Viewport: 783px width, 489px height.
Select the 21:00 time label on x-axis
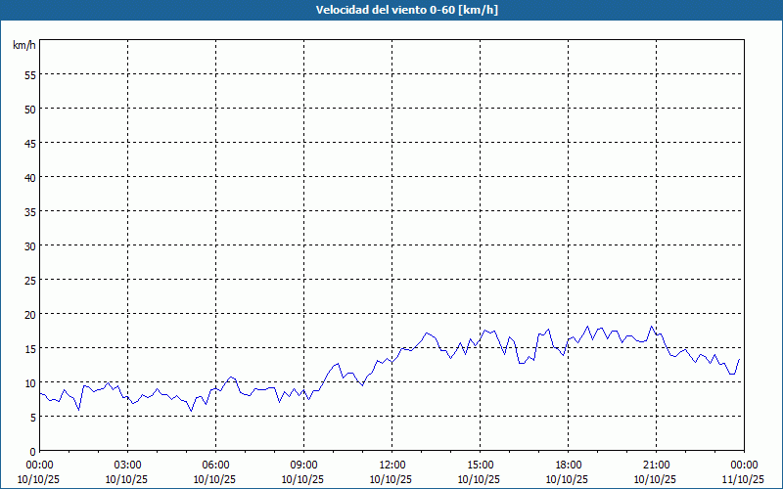[656, 465]
